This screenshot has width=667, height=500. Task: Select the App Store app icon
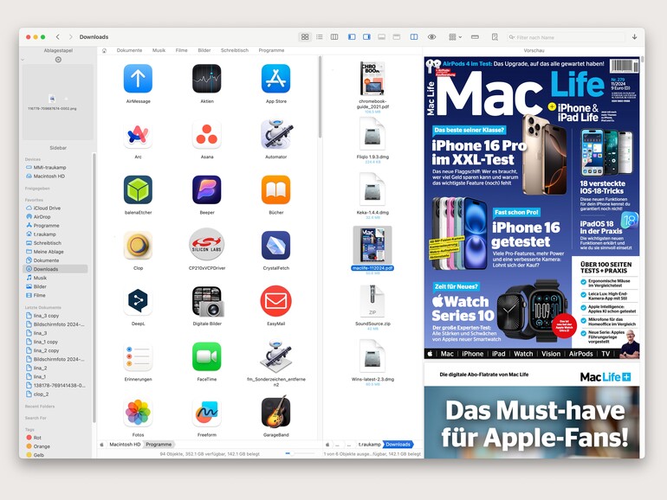pyautogui.click(x=275, y=79)
